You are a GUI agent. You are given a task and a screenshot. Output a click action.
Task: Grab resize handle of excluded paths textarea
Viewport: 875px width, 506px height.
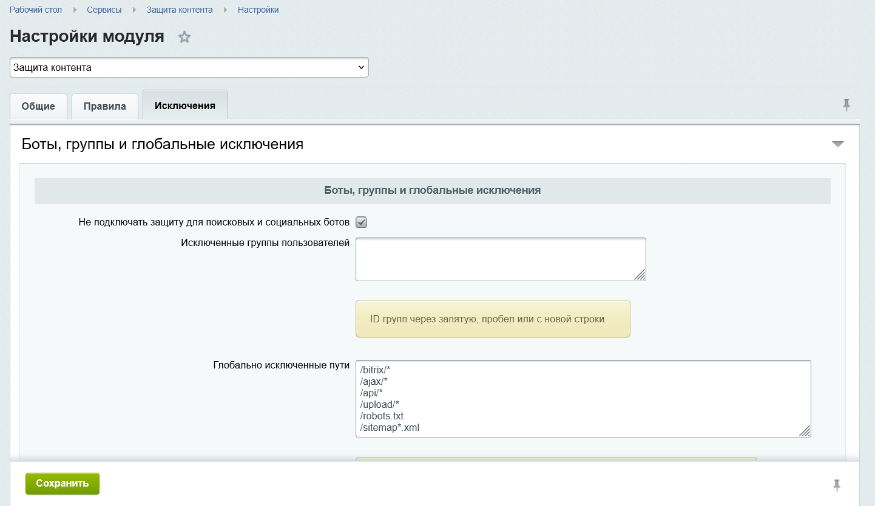pyautogui.click(x=805, y=431)
